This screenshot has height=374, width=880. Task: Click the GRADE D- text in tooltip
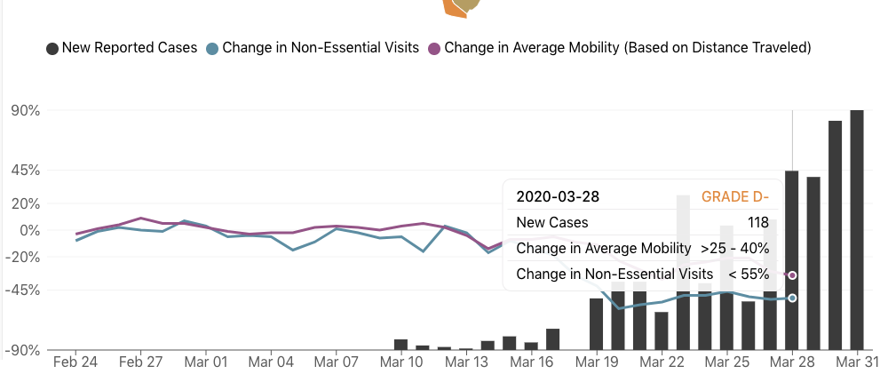point(734,196)
